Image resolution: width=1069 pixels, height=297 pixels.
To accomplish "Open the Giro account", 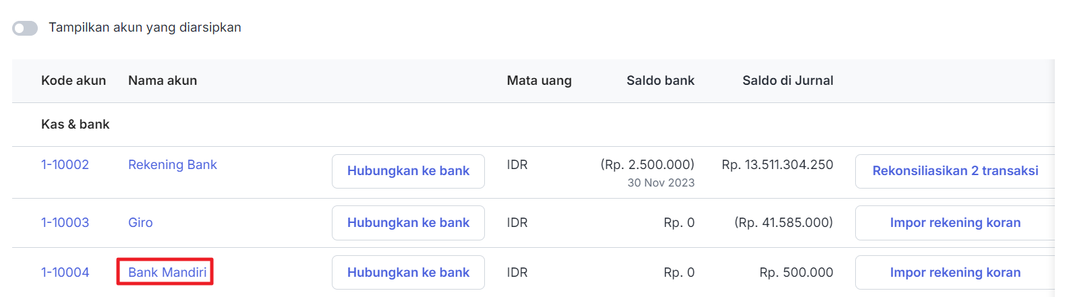I will [140, 222].
